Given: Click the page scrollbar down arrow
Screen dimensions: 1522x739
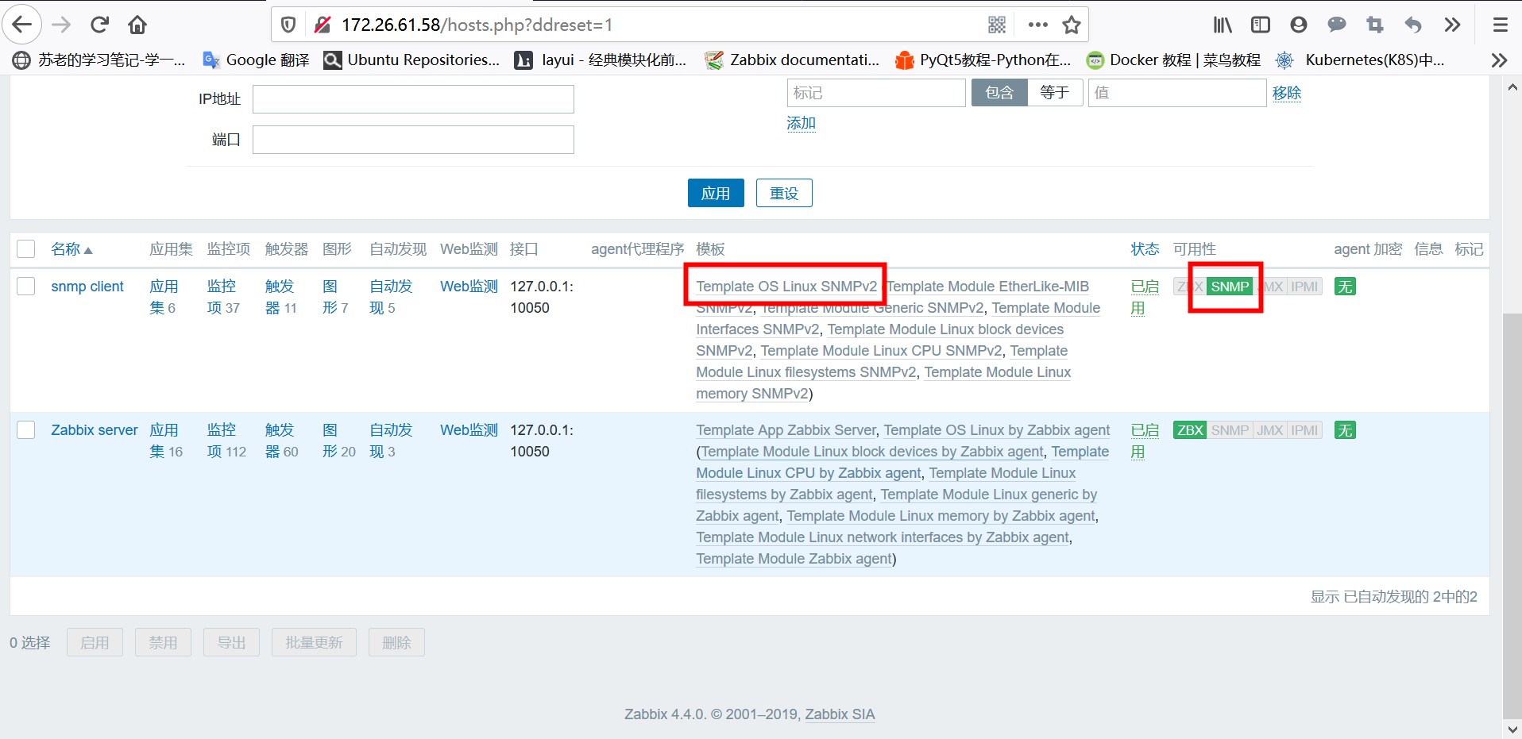Looking at the screenshot, I should [x=1512, y=728].
